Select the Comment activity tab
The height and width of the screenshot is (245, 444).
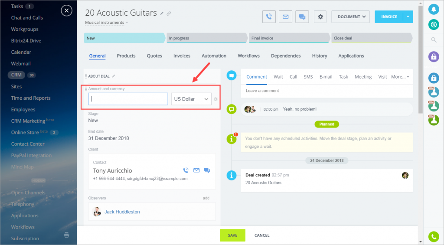257,77
